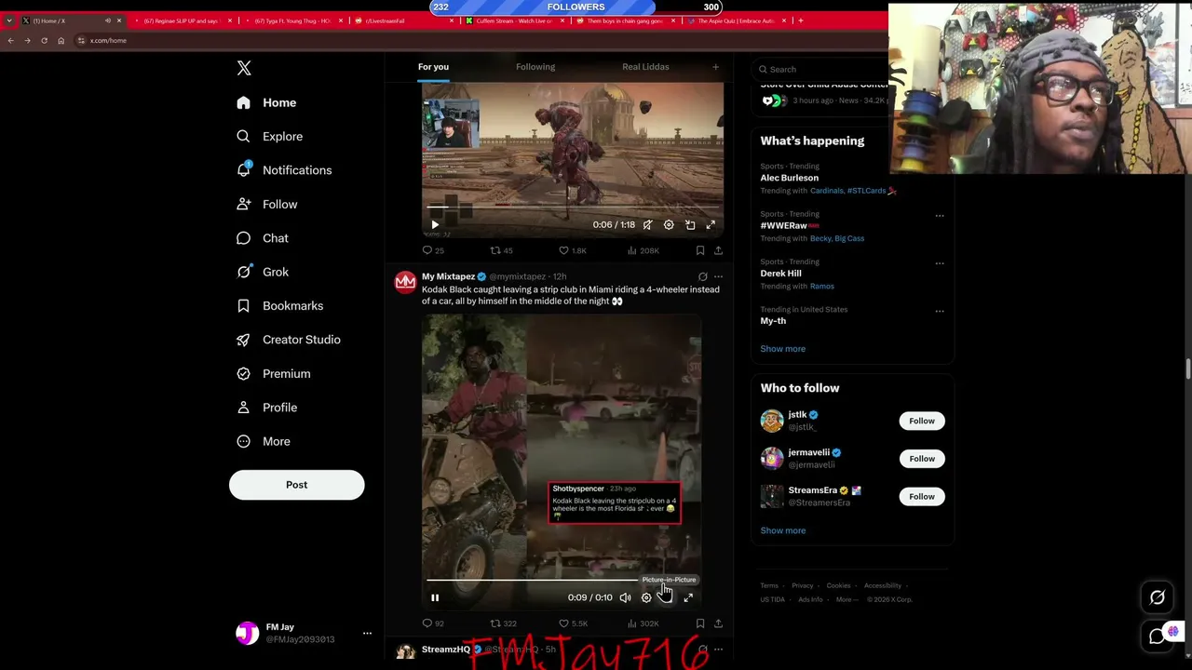The width and height of the screenshot is (1192, 670).
Task: Reply to the post with 92 comments
Action: (433, 623)
